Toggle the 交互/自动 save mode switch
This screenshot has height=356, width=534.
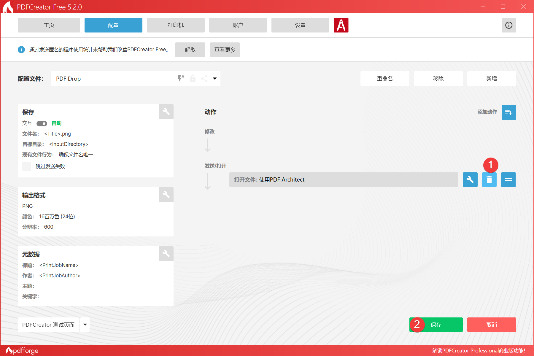(x=42, y=123)
